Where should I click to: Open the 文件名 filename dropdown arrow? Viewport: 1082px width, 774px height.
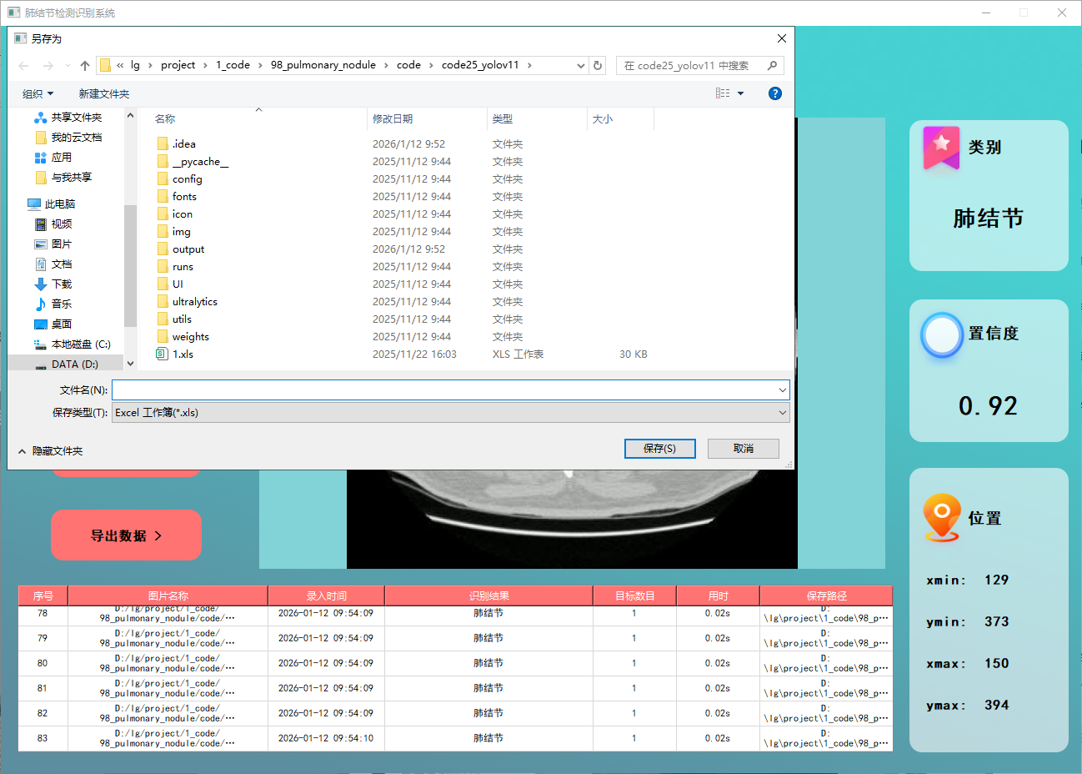click(x=783, y=390)
